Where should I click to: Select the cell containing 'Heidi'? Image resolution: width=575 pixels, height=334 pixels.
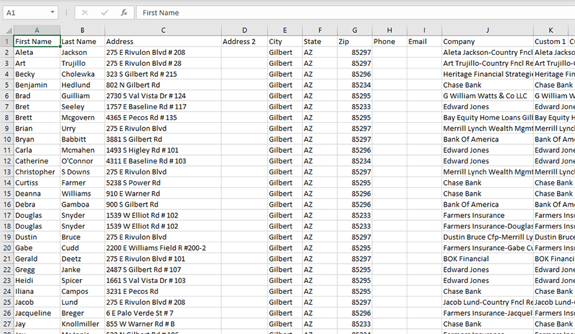tap(37, 280)
